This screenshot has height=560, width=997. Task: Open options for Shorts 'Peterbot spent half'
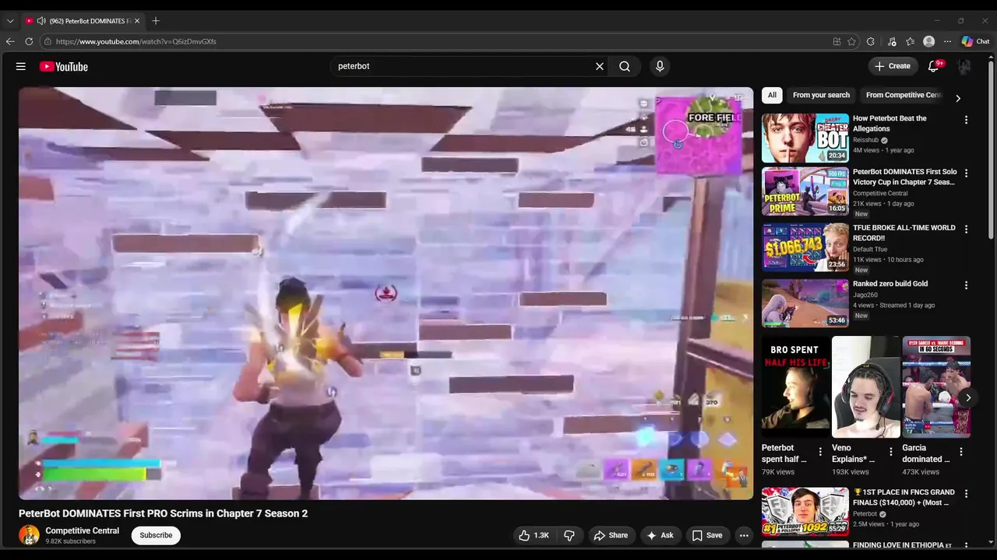(x=820, y=451)
